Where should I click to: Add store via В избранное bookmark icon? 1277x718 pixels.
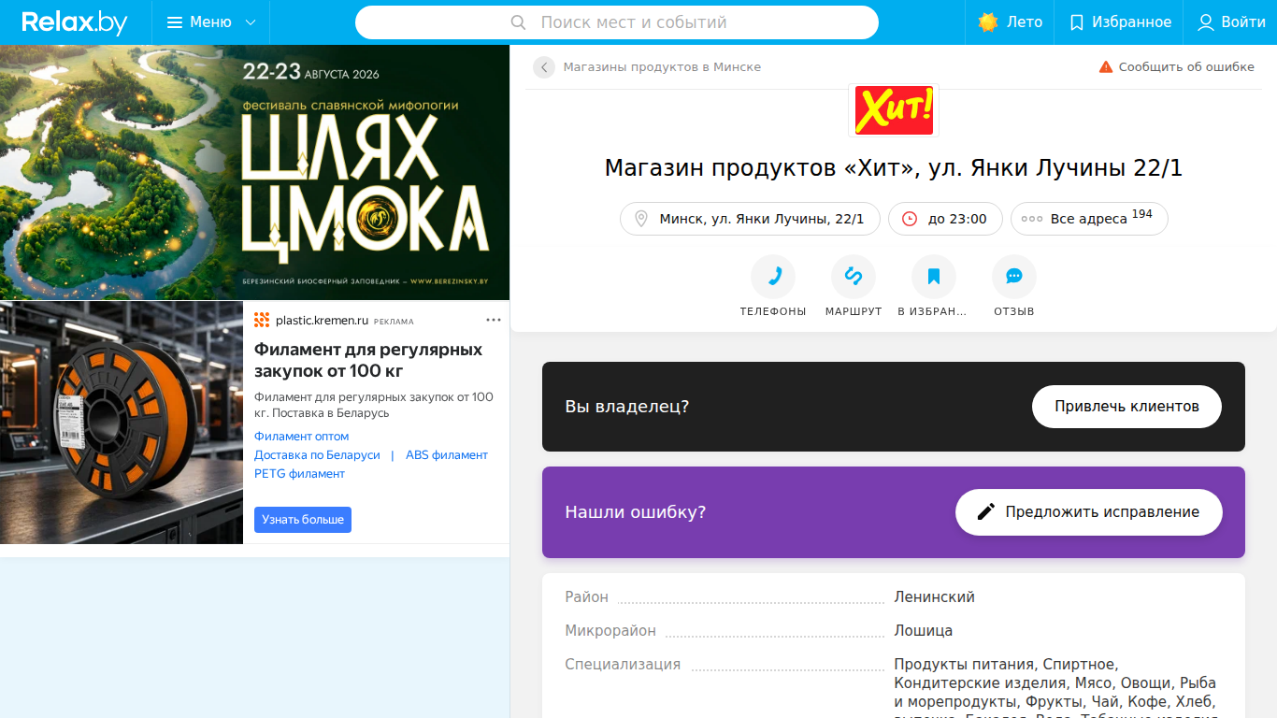[x=934, y=277]
